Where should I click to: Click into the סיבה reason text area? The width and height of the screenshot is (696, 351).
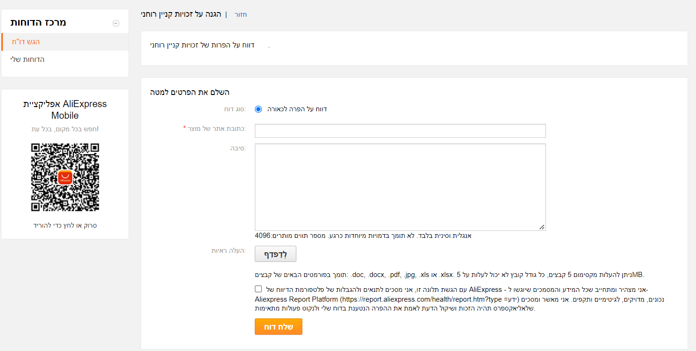[400, 187]
